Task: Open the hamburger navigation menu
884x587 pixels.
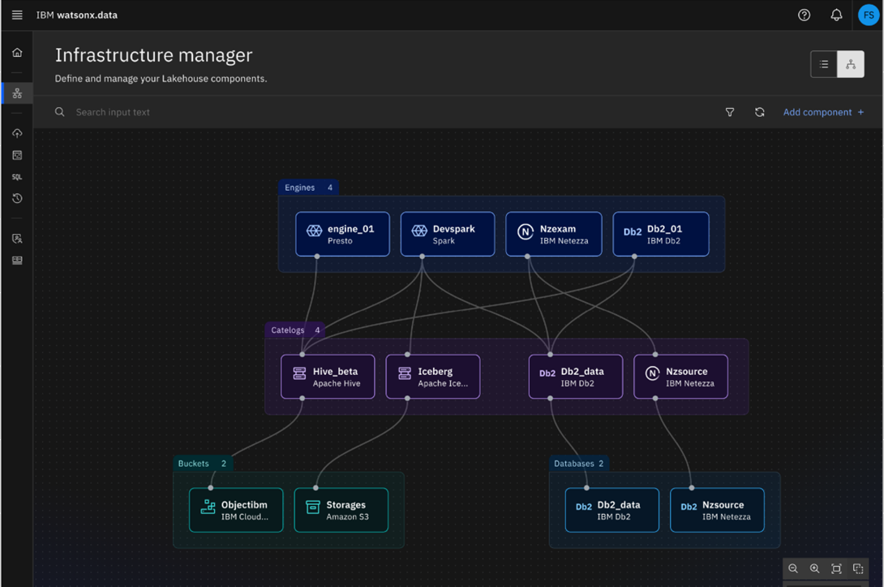Action: (17, 15)
